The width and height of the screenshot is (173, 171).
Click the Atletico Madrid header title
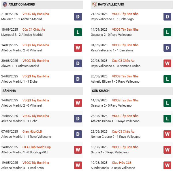point(22,4)
